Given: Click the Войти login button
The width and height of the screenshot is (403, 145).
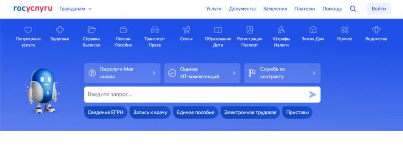Looking at the screenshot, I should tap(379, 9).
